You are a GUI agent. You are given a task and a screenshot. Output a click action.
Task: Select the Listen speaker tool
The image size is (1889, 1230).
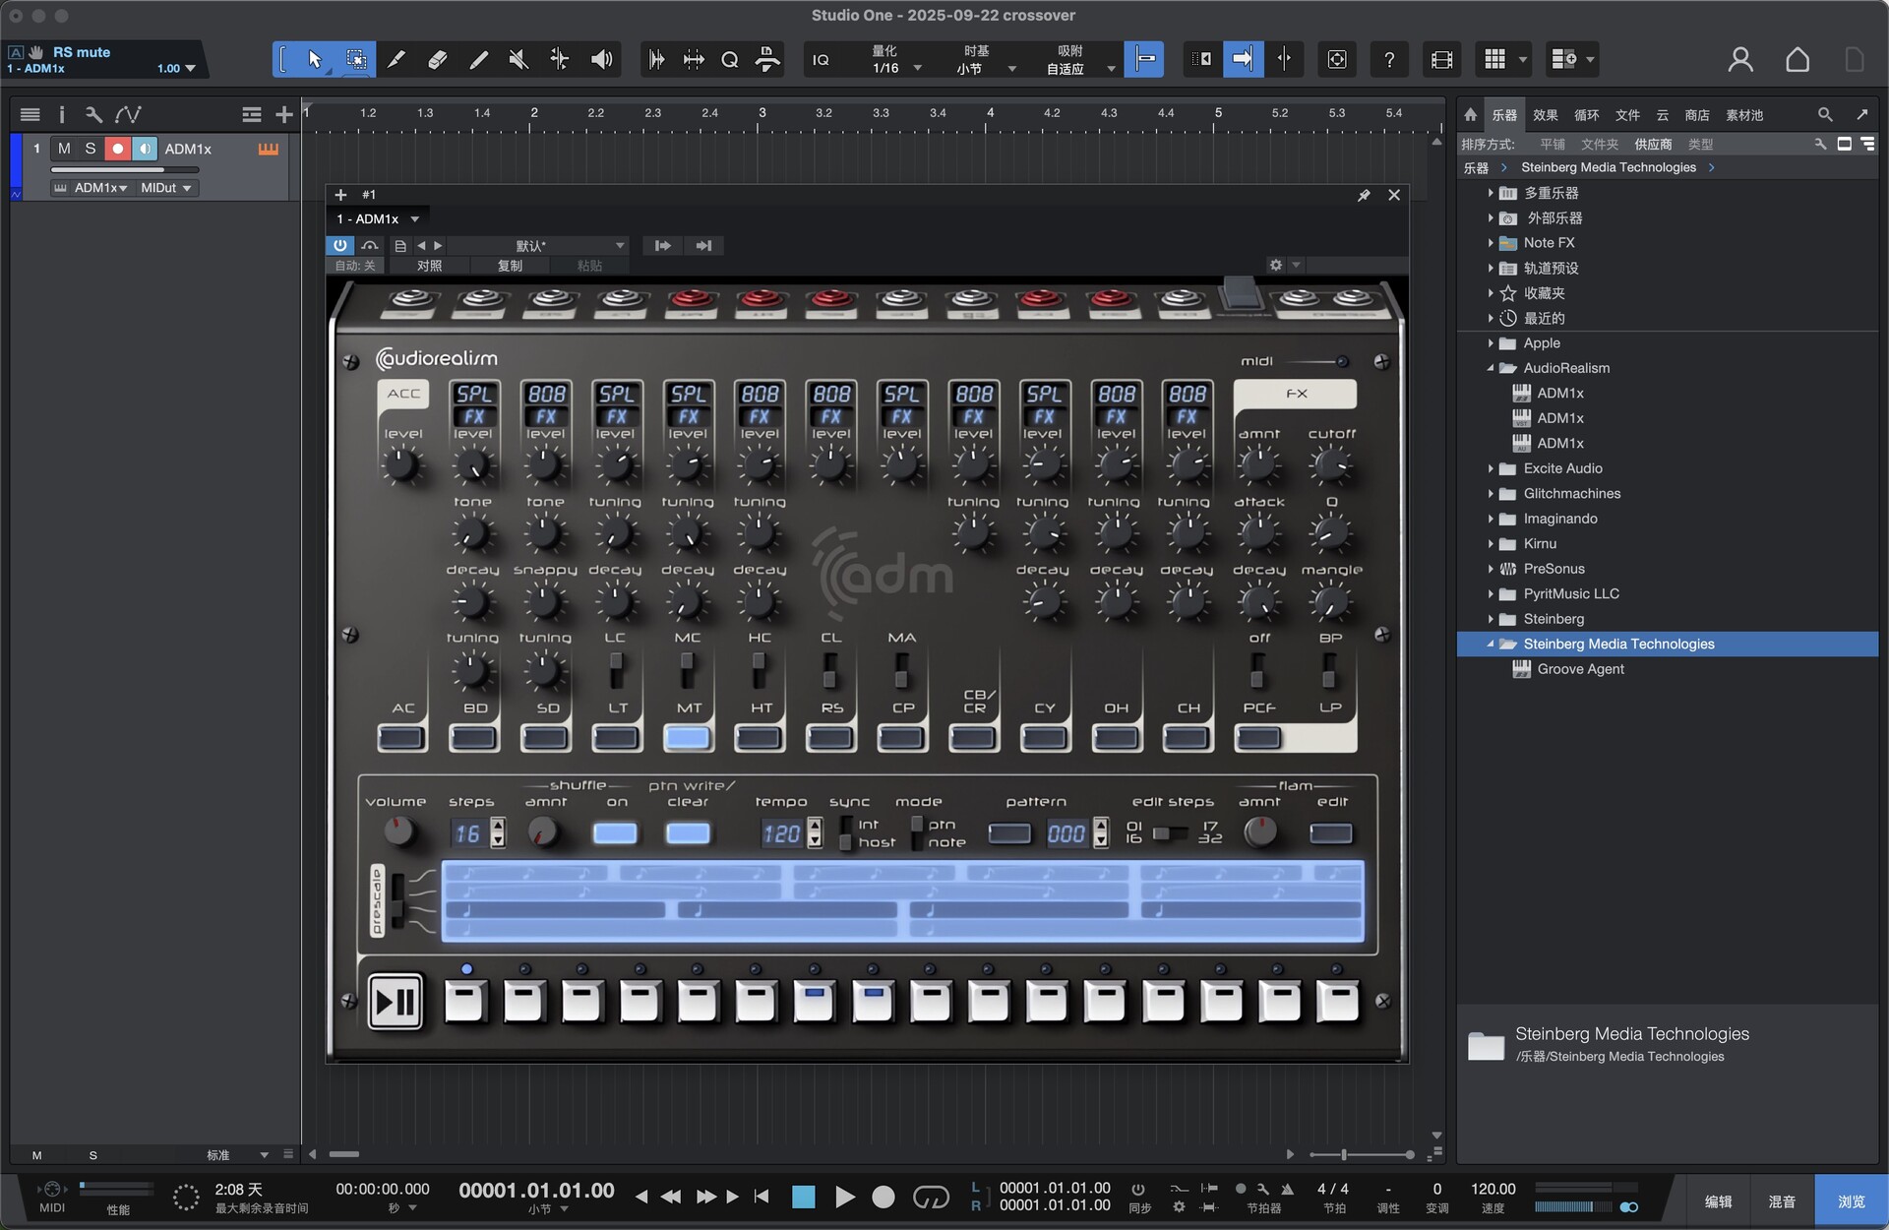(601, 60)
